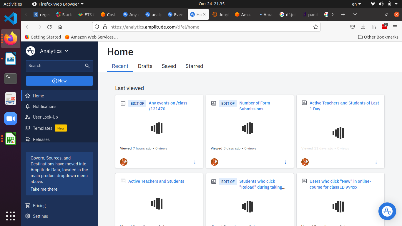Screen dimensions: 402x226
Task: Close the current Home browser tab
Action: coord(204,14)
